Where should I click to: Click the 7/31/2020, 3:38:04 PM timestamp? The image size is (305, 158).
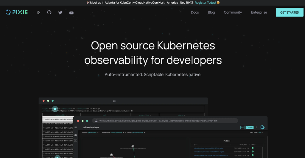point(241,155)
